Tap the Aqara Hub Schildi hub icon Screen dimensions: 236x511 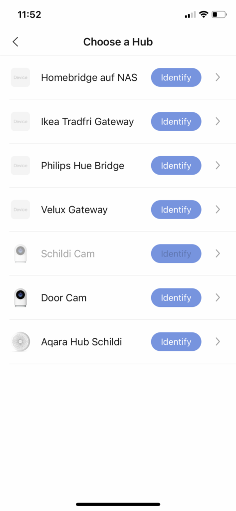[20, 341]
